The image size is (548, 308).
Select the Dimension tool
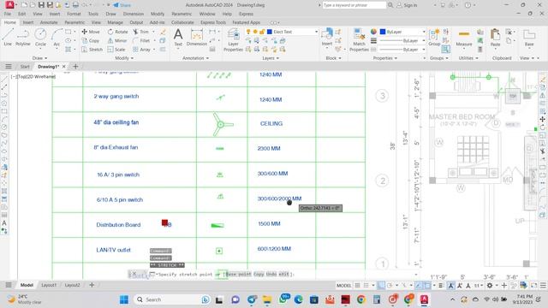point(197,38)
